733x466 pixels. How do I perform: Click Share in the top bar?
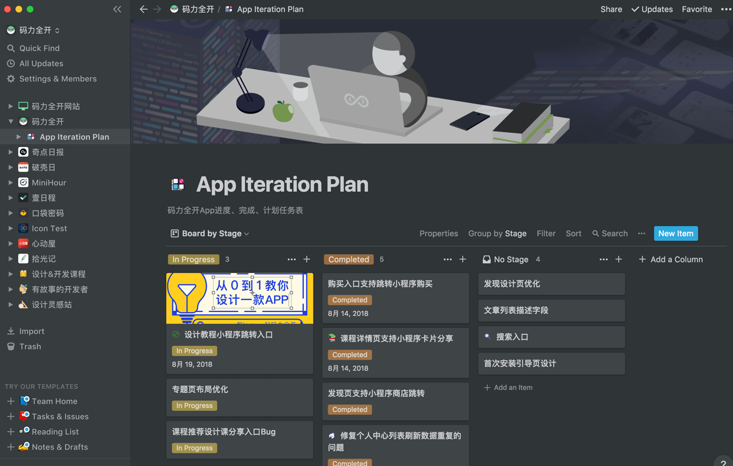[611, 9]
